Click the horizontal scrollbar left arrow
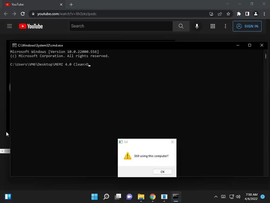Screen dimensions: 270x203 2,151
